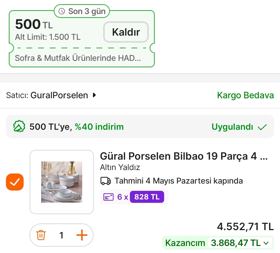The image size is (280, 253).
Task: Uncheck the orange product selection checkbox
Action: coord(15,182)
